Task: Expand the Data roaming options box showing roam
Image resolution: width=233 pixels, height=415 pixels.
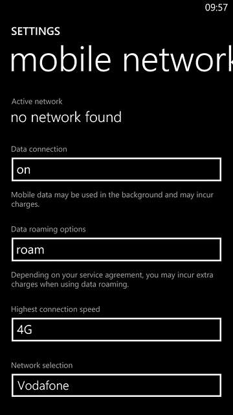Action: pyautogui.click(x=116, y=250)
